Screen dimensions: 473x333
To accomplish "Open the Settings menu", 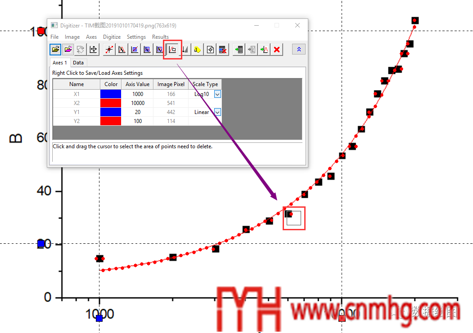I will click(x=136, y=37).
